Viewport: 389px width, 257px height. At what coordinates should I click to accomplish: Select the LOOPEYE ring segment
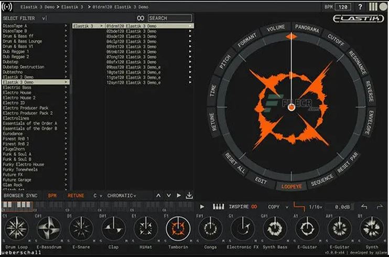291,186
